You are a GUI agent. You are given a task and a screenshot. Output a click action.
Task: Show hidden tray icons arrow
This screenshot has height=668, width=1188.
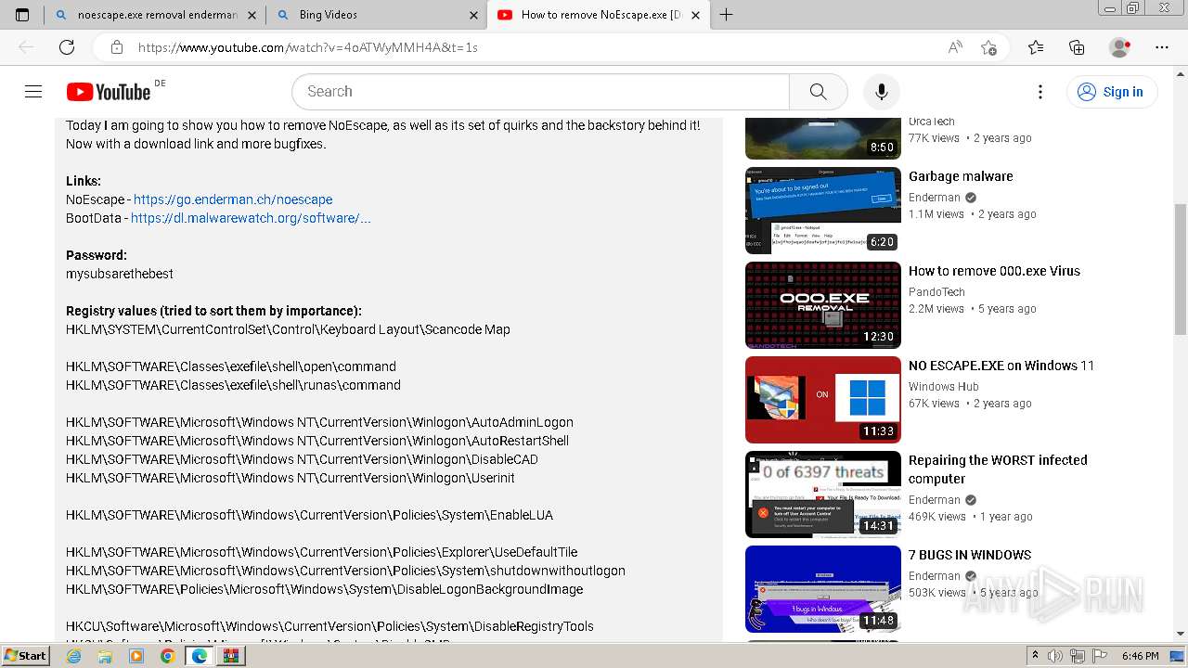pyautogui.click(x=1036, y=656)
